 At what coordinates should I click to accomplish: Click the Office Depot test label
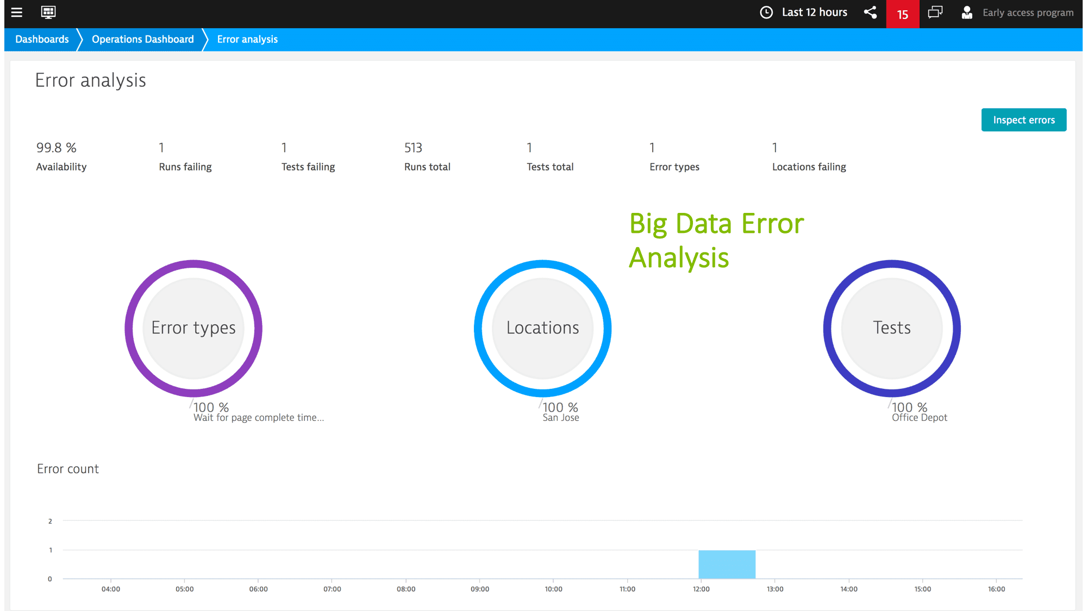[x=920, y=418]
